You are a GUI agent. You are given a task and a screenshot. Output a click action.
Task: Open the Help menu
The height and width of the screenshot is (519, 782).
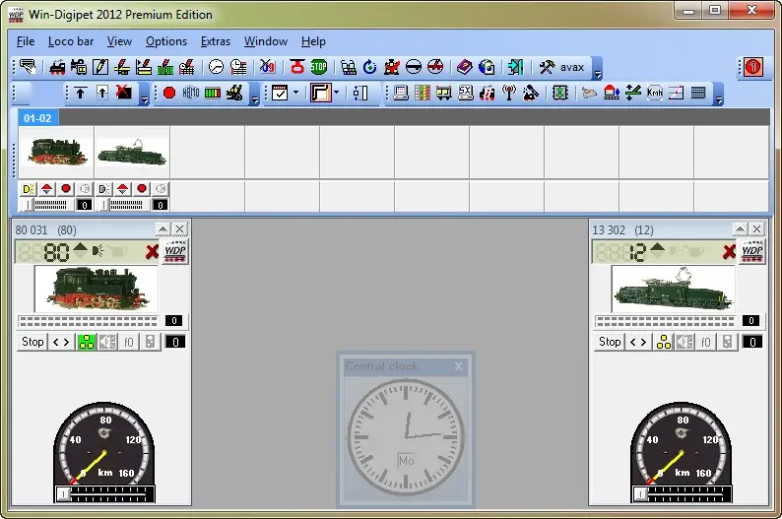tap(313, 41)
